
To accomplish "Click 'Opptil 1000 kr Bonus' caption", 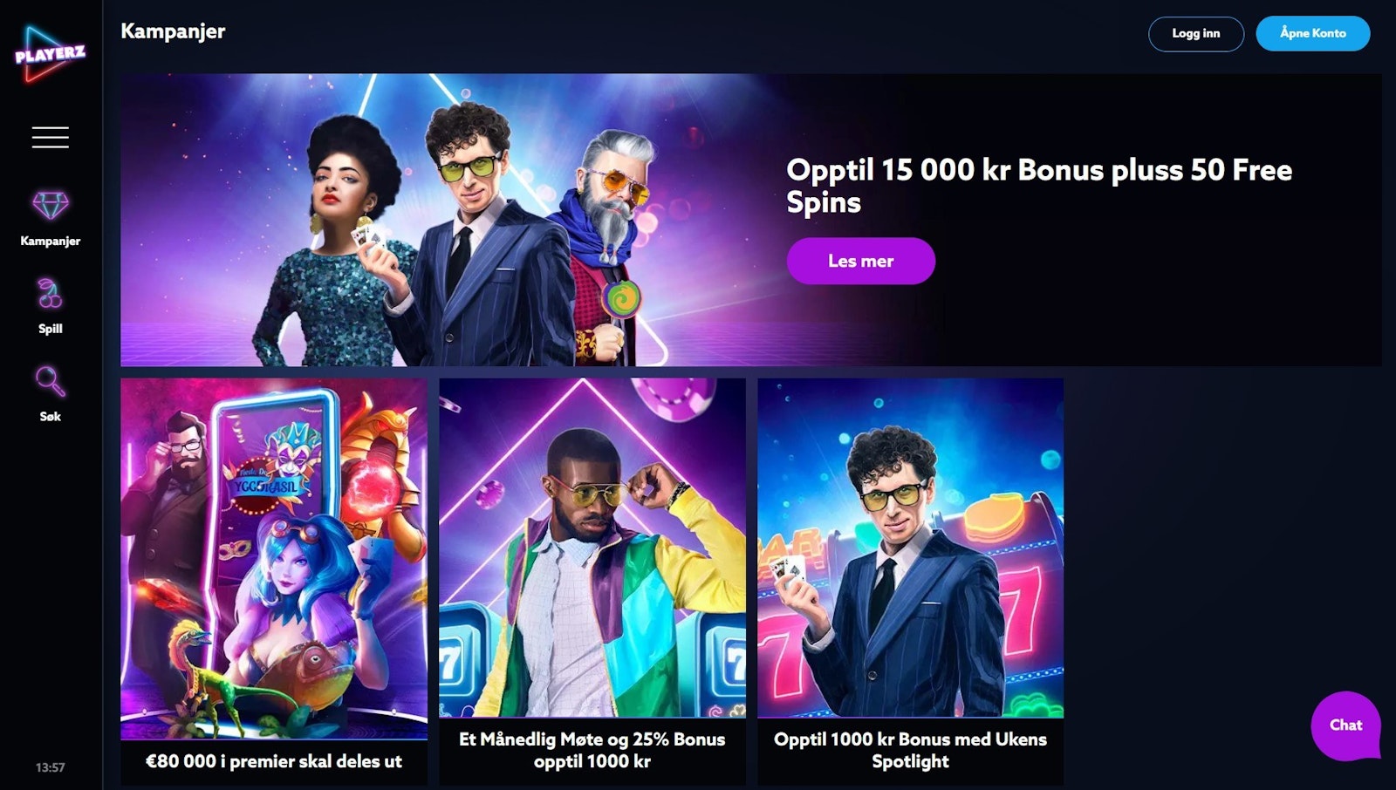I will click(911, 750).
